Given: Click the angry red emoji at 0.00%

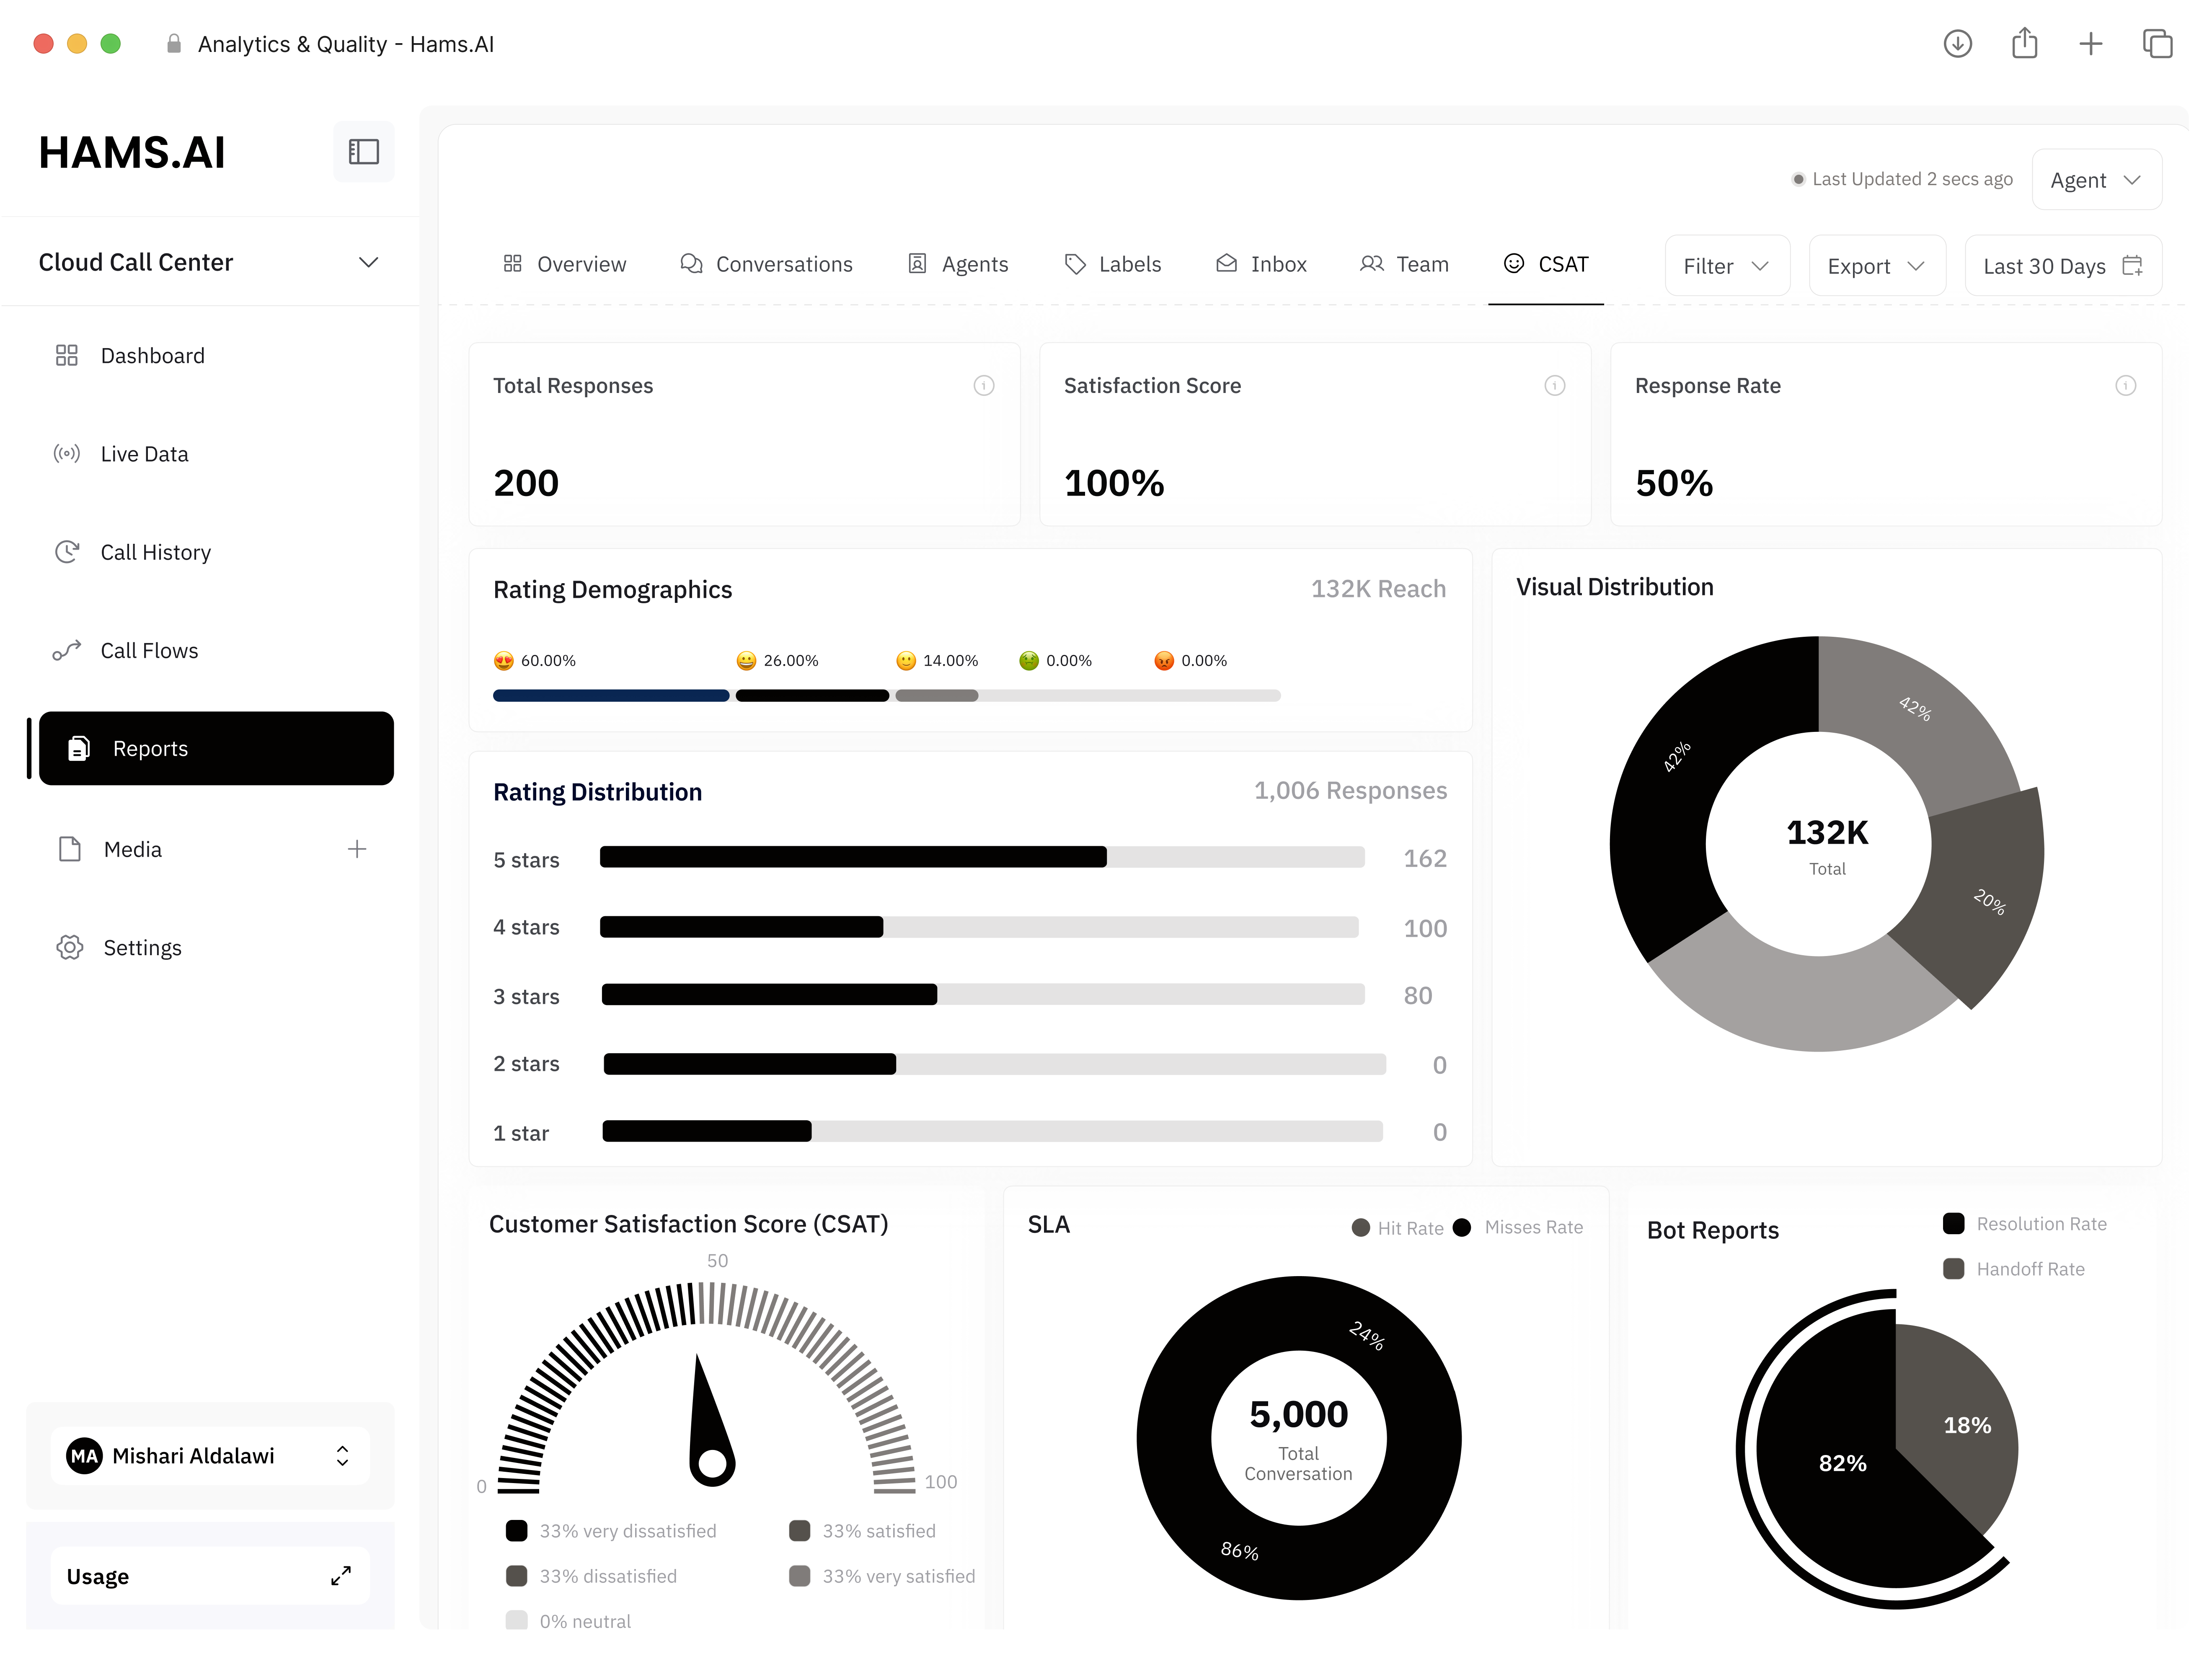Looking at the screenshot, I should pyautogui.click(x=1164, y=661).
